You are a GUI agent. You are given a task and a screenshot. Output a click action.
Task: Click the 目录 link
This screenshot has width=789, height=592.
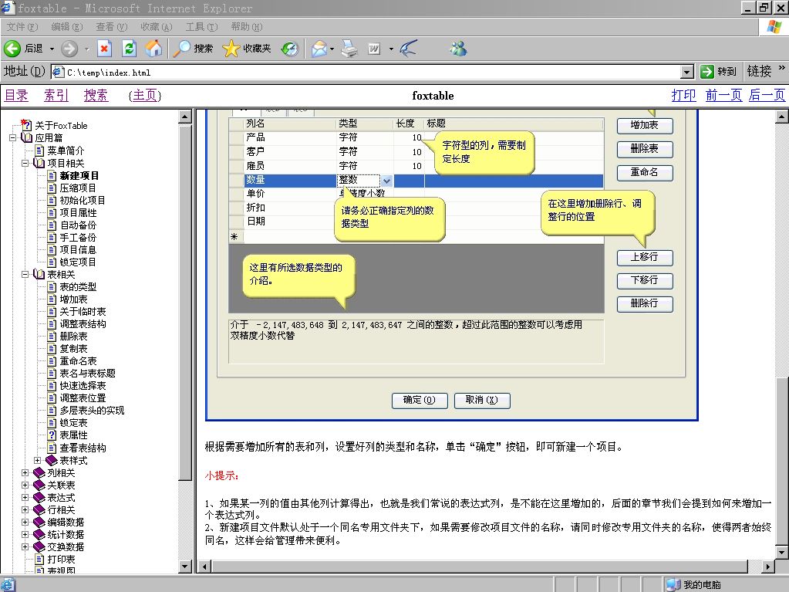click(x=16, y=95)
